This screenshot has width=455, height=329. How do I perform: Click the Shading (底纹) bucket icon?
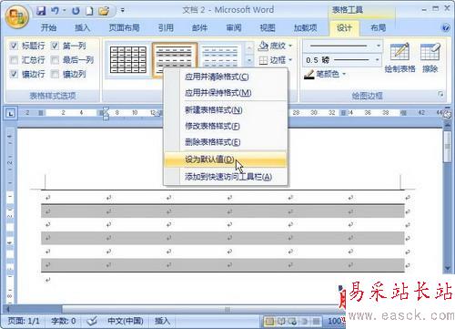click(x=263, y=46)
